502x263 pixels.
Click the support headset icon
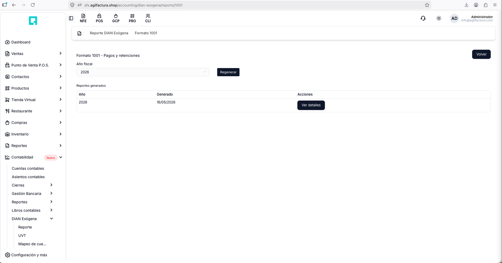[x=423, y=18]
